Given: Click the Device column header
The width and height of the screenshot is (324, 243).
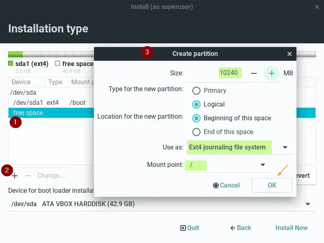Looking at the screenshot, I should (26, 82).
